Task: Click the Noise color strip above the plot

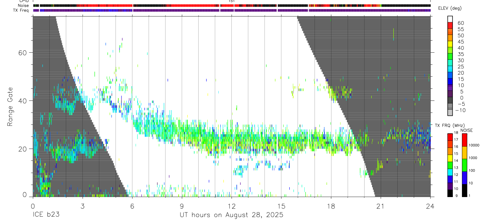Action: pyautogui.click(x=232, y=6)
